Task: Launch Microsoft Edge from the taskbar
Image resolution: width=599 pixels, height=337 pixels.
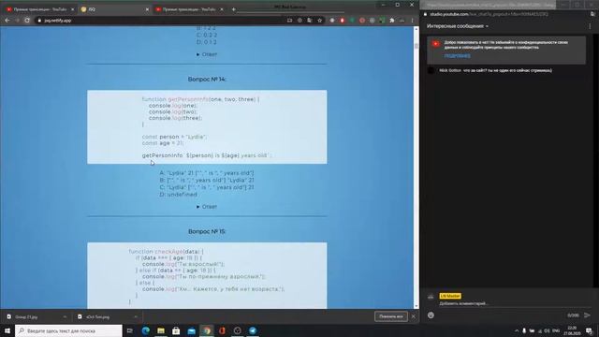Action: pyautogui.click(x=146, y=330)
